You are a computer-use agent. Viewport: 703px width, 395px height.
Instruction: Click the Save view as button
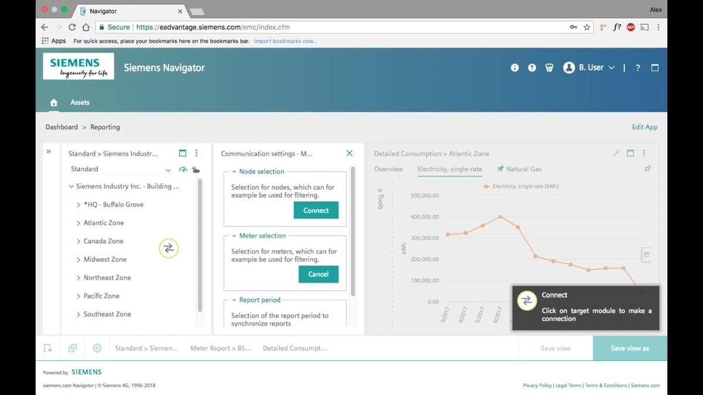pyautogui.click(x=630, y=348)
